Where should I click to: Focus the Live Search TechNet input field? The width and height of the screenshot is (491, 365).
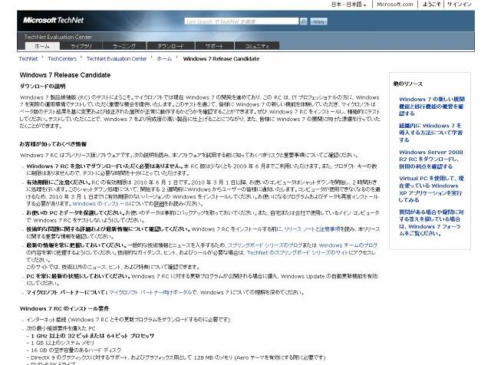point(242,21)
